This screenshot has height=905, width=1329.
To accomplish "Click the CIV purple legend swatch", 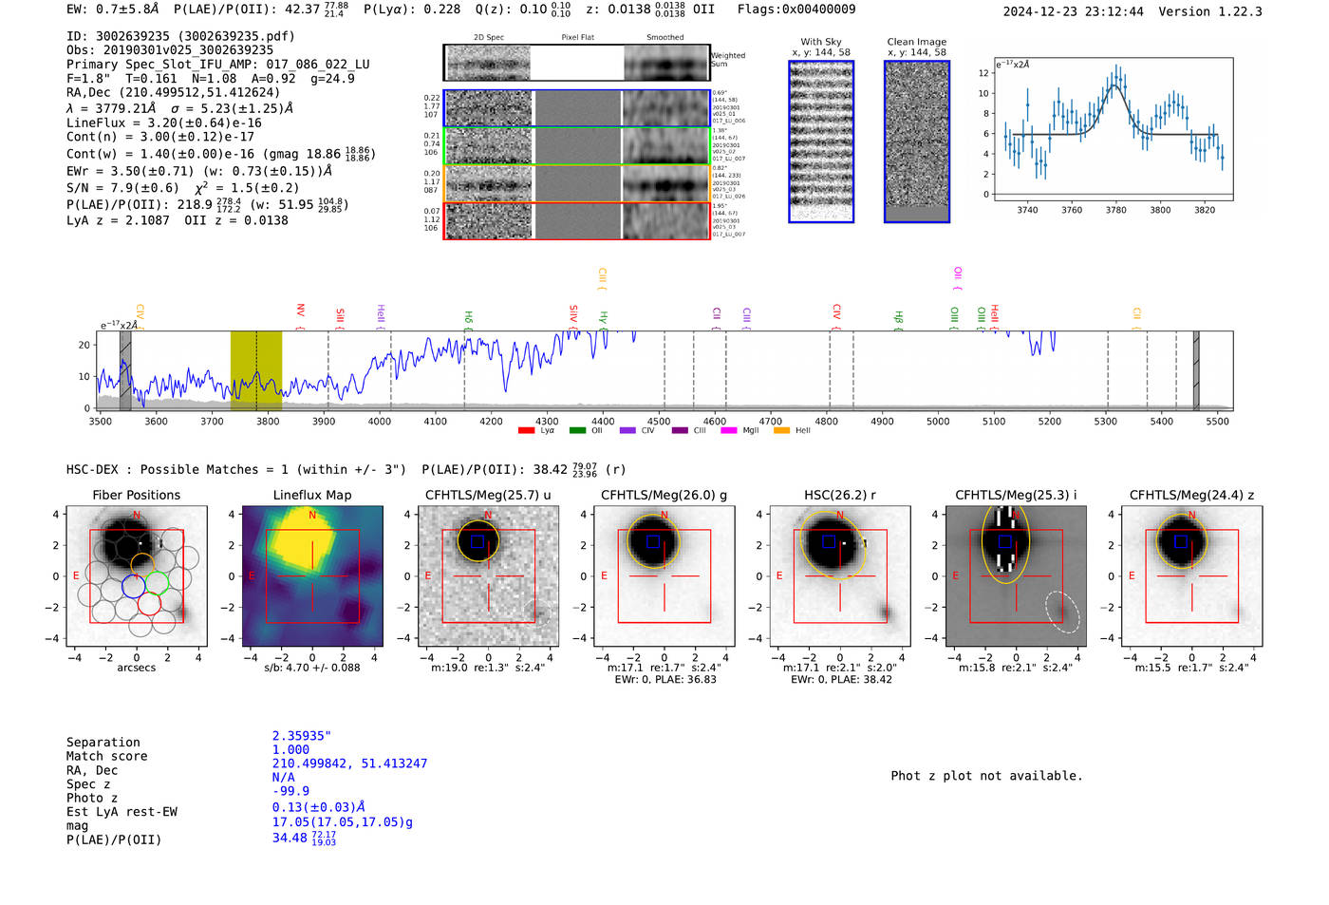I will (x=627, y=431).
